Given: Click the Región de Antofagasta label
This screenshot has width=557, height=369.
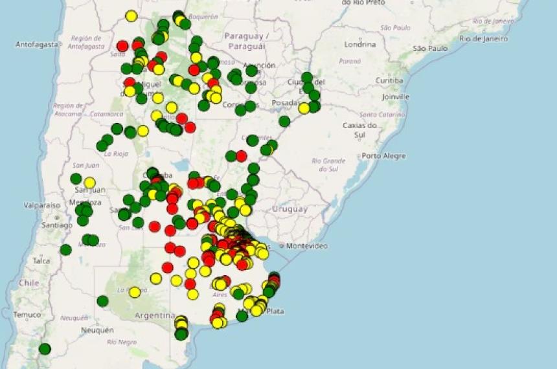Looking at the screenshot, I should point(86,42).
